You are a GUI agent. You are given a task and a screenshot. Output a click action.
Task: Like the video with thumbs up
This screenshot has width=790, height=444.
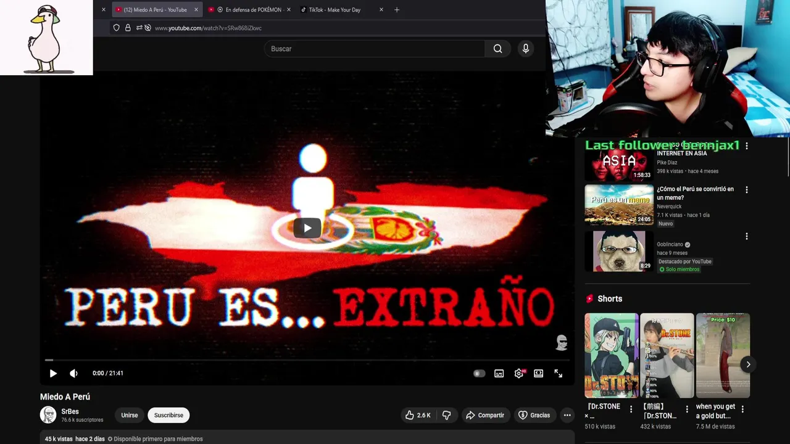click(418, 415)
